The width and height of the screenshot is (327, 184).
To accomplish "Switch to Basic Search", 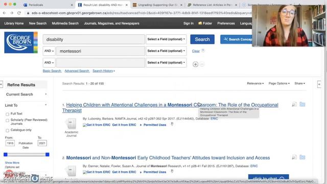I will pos(52,71).
